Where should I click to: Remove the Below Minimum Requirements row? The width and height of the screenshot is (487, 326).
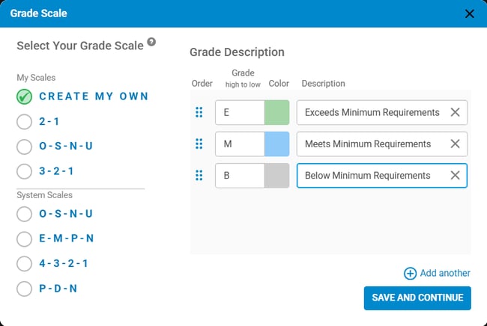[455, 175]
